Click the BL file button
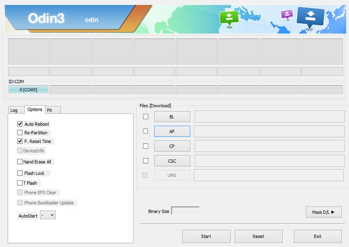The width and height of the screenshot is (349, 247). point(172,117)
